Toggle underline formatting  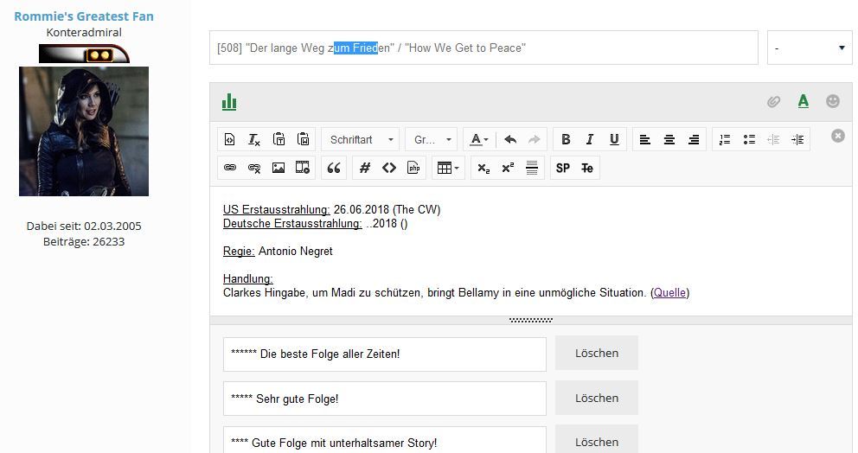click(x=614, y=139)
